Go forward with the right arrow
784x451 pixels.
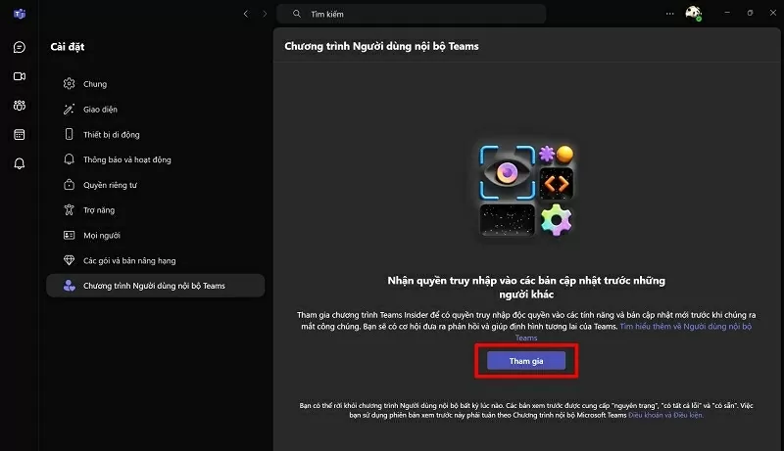pyautogui.click(x=265, y=14)
